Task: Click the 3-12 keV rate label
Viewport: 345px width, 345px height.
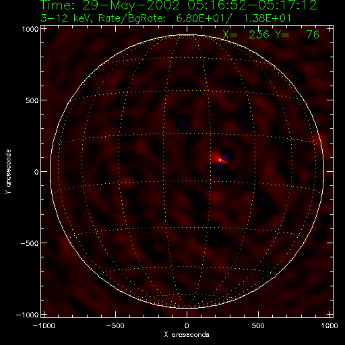Action: (166, 18)
